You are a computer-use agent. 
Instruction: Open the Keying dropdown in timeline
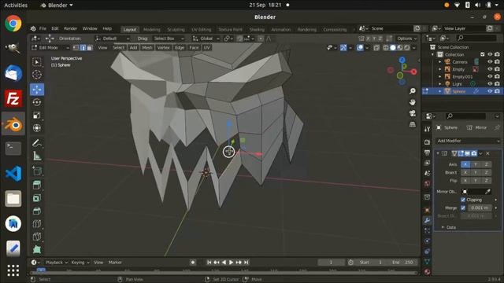tap(80, 263)
